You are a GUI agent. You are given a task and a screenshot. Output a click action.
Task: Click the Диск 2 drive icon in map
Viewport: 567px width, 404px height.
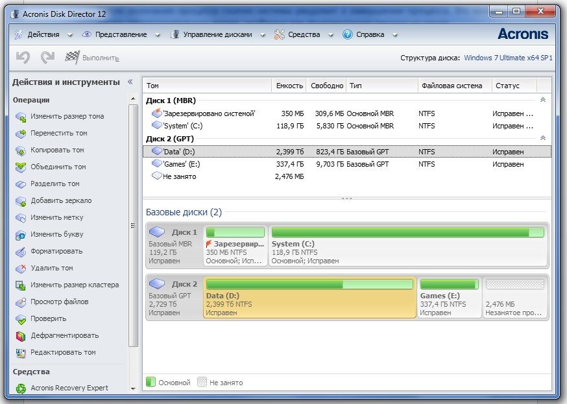157,283
